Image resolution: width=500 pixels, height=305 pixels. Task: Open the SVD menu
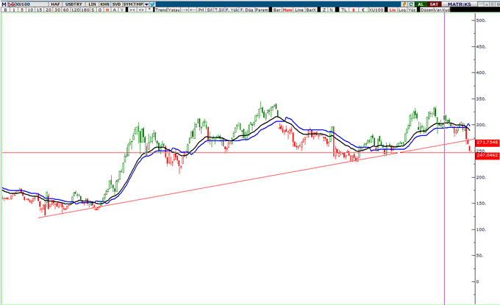pyautogui.click(x=117, y=4)
